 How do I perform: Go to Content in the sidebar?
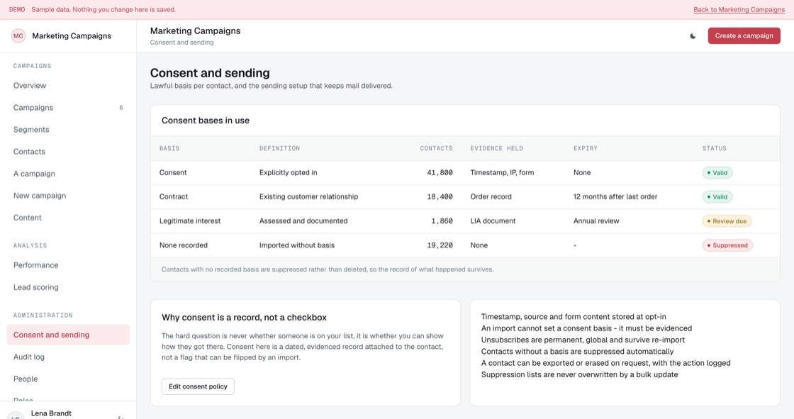68,218
